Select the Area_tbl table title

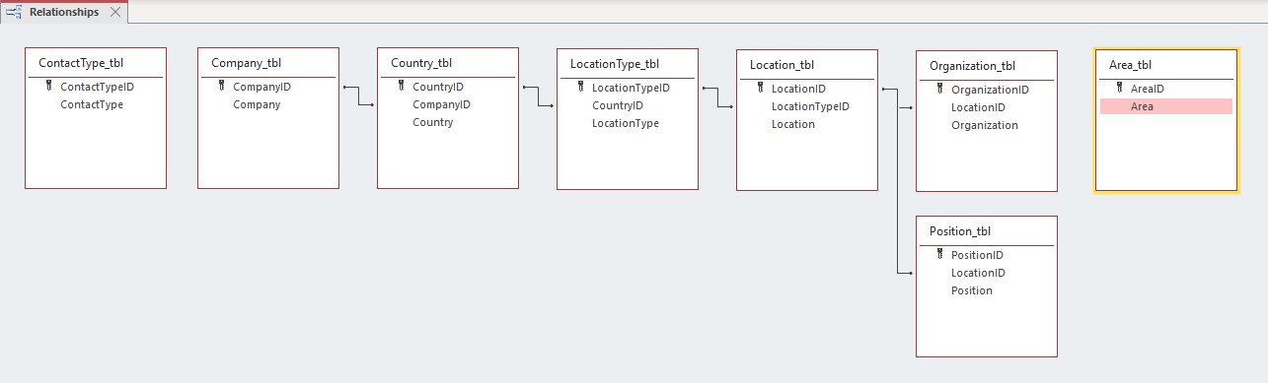point(1131,65)
